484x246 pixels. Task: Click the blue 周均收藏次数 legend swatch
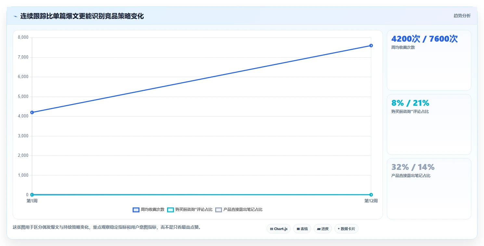click(x=136, y=210)
